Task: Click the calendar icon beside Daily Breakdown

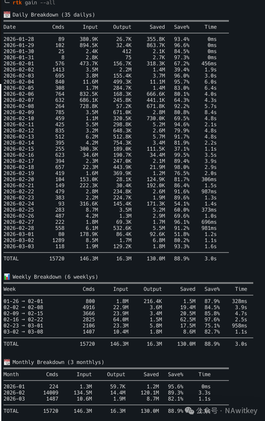Action: (x=7, y=15)
